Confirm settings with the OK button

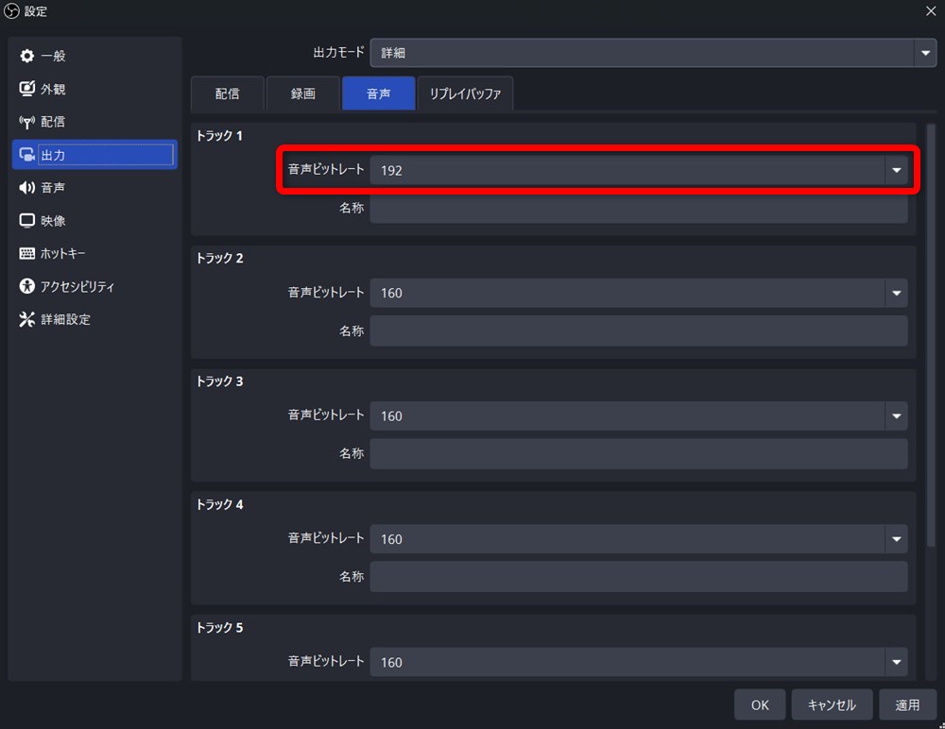click(x=760, y=704)
